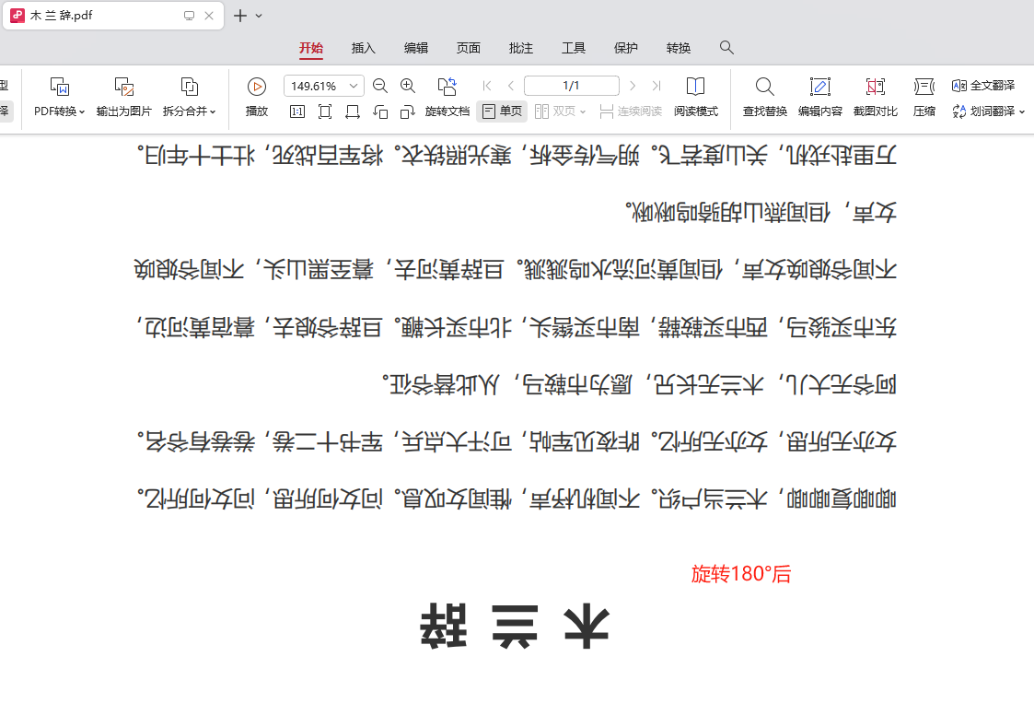Click 输出为图片 export as image
Image resolution: width=1034 pixels, height=727 pixels.
point(124,98)
